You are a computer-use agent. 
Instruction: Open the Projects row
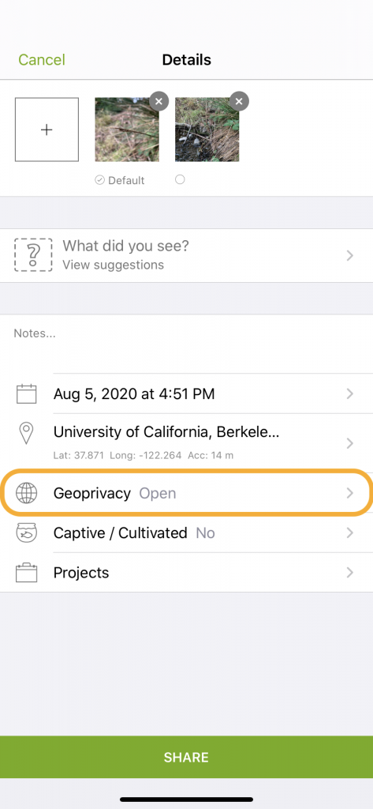coord(186,573)
